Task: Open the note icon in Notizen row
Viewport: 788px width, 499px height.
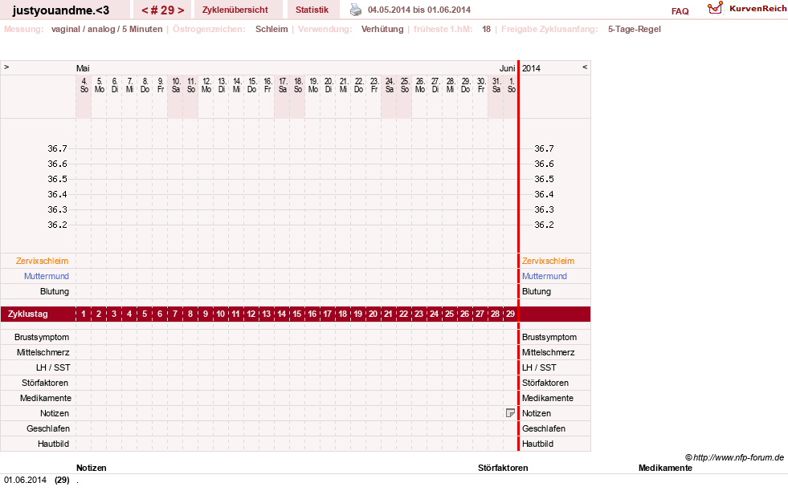Action: [510, 412]
